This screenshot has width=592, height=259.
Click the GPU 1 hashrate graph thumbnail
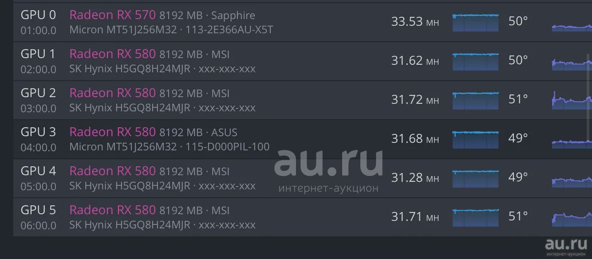tap(475, 62)
